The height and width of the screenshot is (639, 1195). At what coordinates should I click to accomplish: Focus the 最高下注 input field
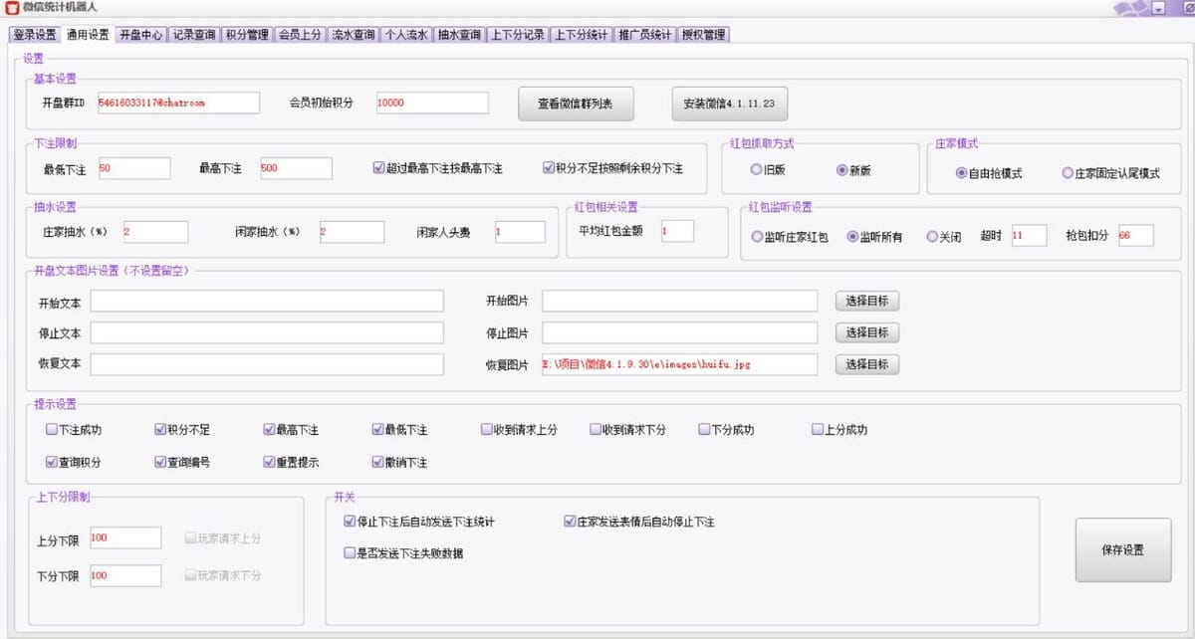pos(296,168)
